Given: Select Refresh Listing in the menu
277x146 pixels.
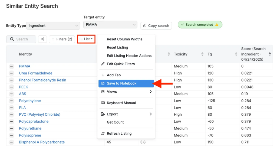Looking at the screenshot, I should click(x=119, y=134).
